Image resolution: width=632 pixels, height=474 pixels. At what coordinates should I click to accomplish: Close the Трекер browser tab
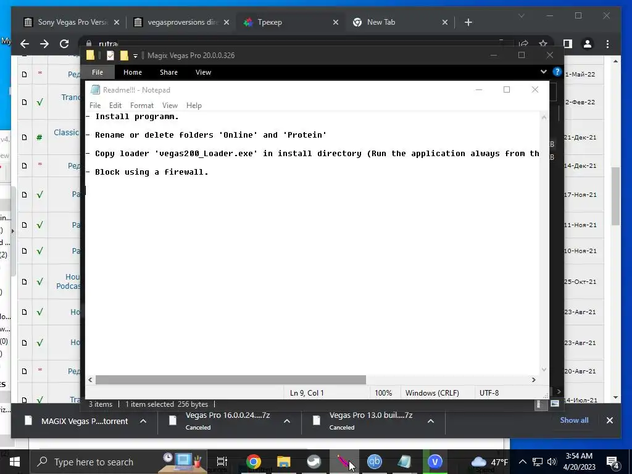(335, 22)
